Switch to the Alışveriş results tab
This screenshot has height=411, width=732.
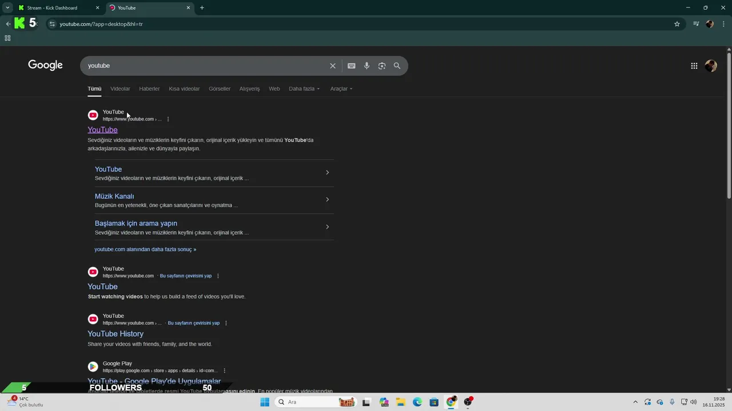[x=249, y=88]
